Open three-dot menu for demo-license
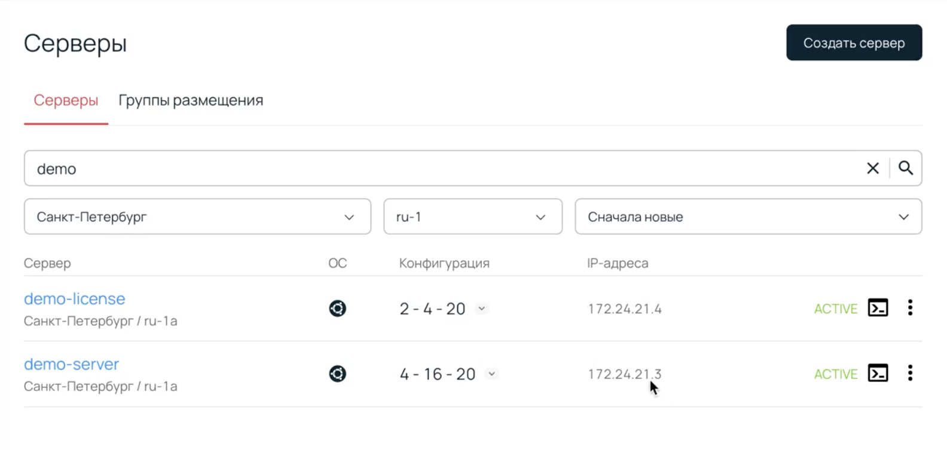This screenshot has width=947, height=450. [910, 308]
